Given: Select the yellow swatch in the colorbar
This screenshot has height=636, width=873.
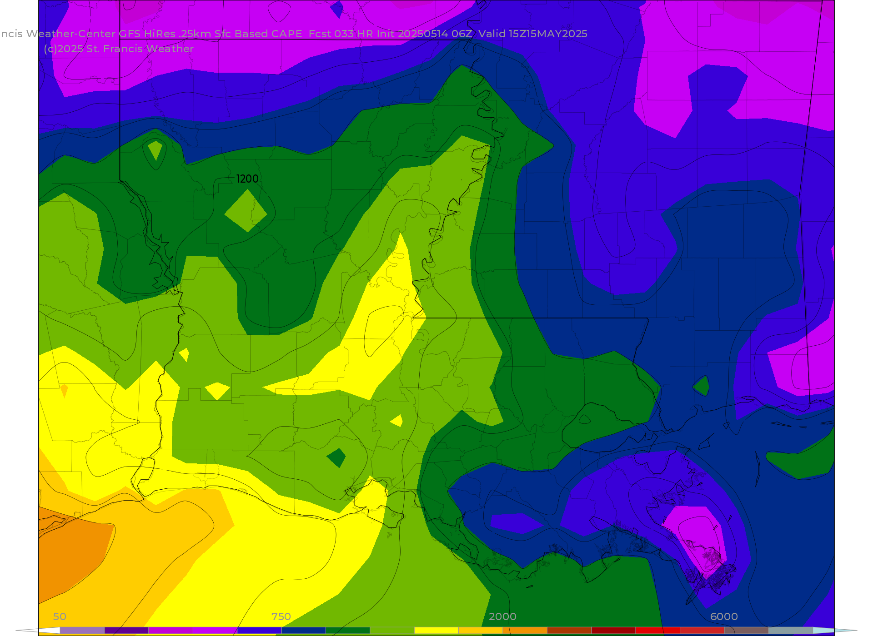Looking at the screenshot, I should (436, 631).
